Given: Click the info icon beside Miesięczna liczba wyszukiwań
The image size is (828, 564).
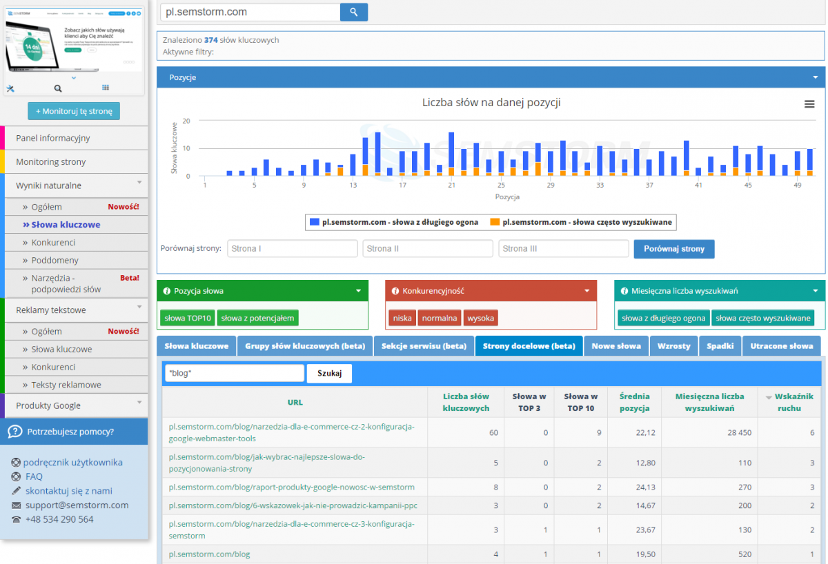Looking at the screenshot, I should (624, 291).
